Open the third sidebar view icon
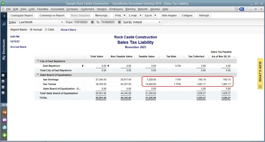This screenshot has height=142, width=265. 3,87
